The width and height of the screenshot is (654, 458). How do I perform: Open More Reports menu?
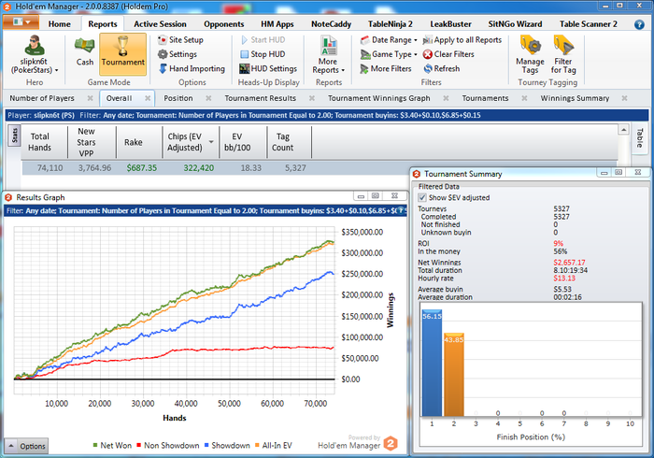click(329, 55)
